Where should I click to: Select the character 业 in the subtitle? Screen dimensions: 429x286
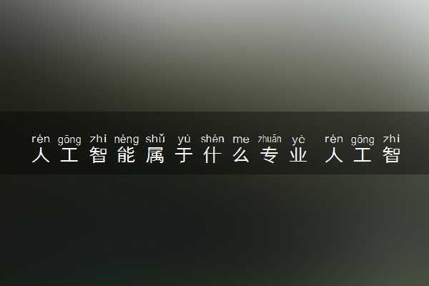coord(298,154)
